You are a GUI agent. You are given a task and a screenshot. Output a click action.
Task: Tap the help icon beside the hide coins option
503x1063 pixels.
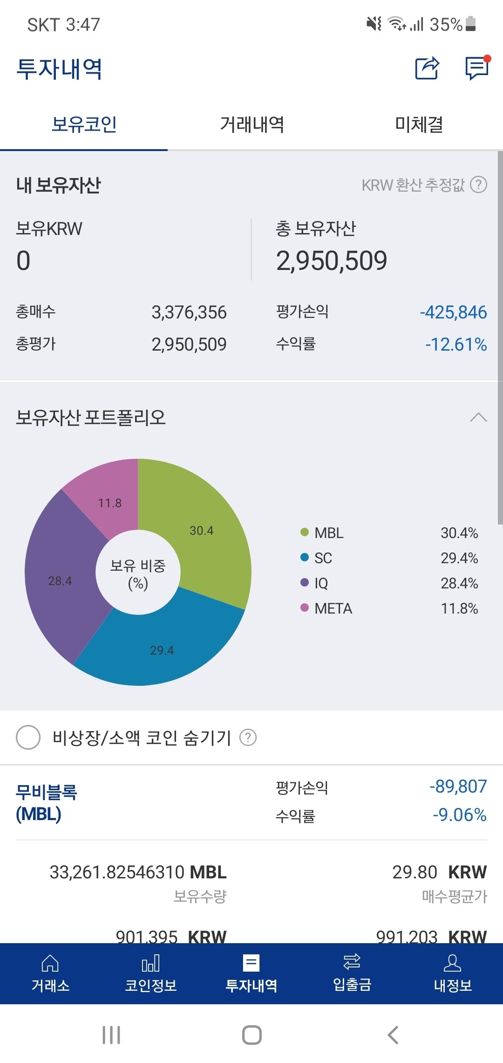pyautogui.click(x=249, y=738)
